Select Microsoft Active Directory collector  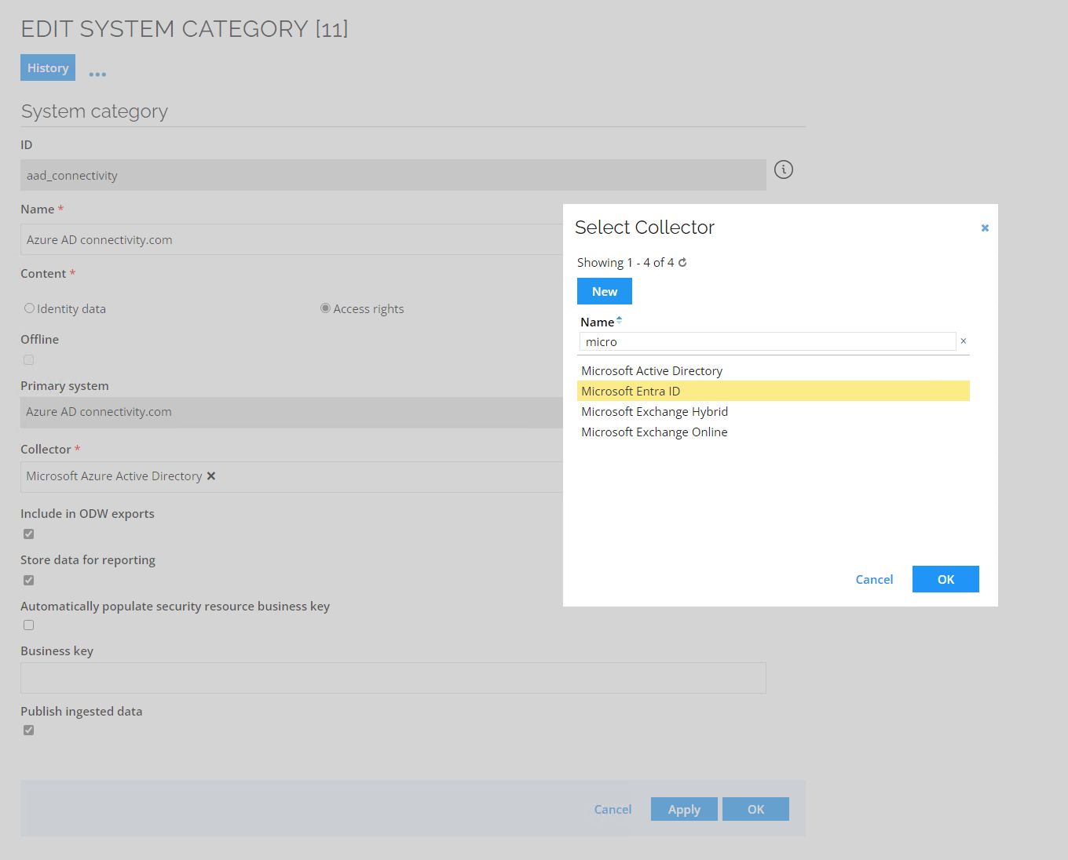[774, 370]
